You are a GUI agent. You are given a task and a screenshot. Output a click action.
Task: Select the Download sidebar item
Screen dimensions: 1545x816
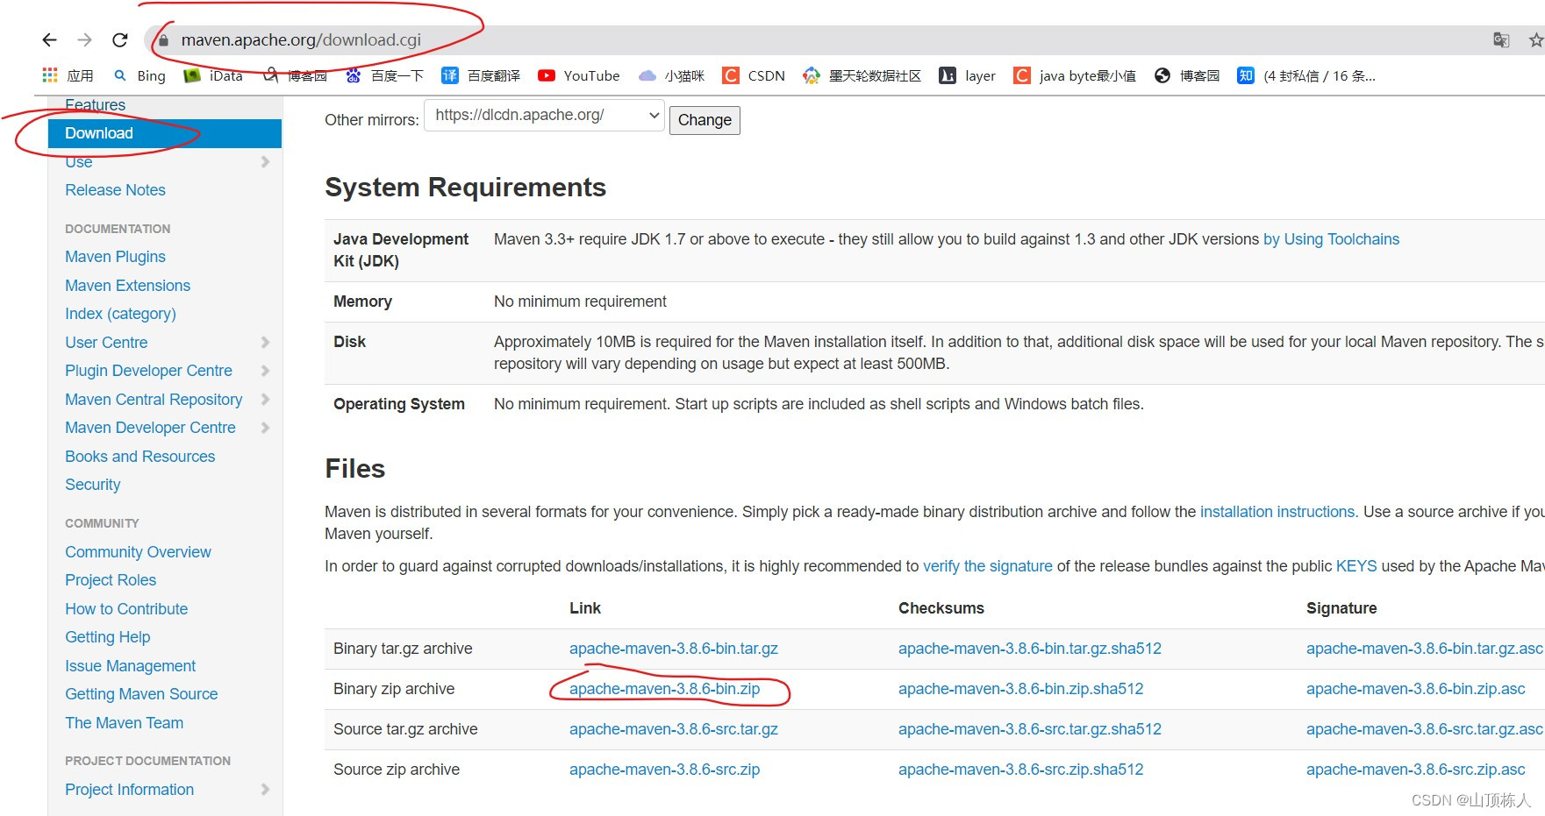[x=165, y=133]
